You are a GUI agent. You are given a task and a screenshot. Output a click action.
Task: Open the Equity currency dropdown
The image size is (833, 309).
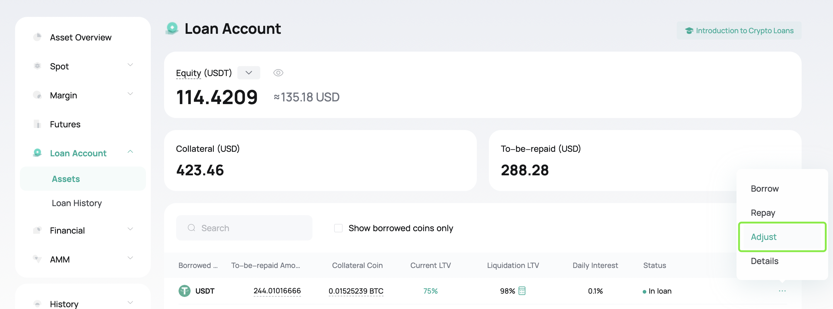[x=249, y=73]
